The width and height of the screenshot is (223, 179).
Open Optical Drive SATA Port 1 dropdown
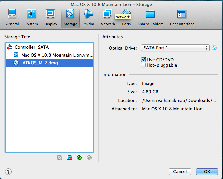pyautogui.click(x=175, y=48)
